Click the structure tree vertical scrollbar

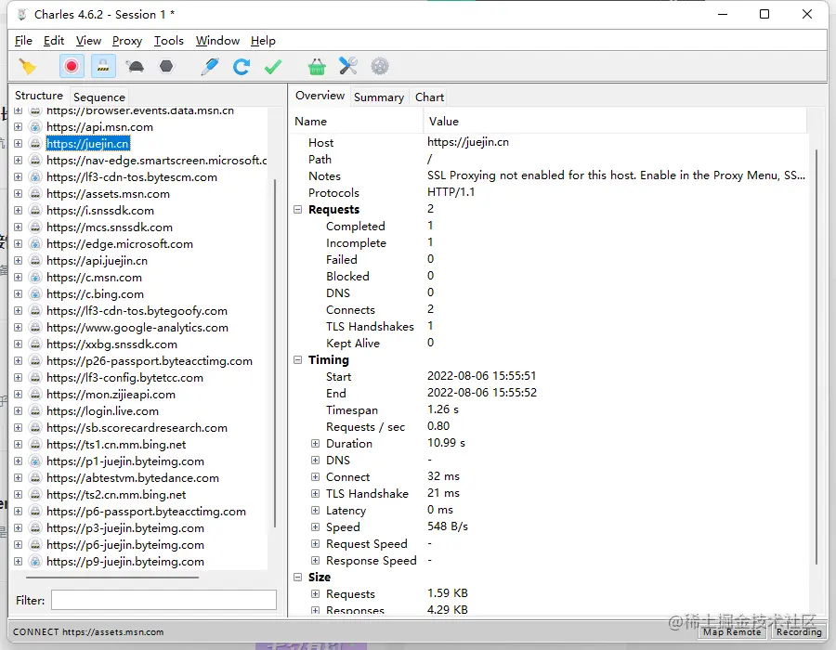(x=275, y=353)
